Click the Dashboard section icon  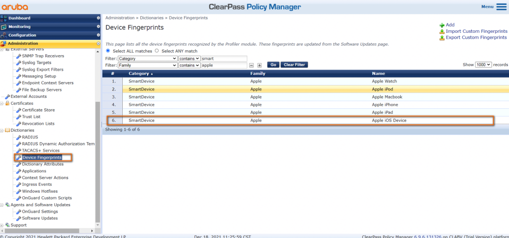coord(3,18)
